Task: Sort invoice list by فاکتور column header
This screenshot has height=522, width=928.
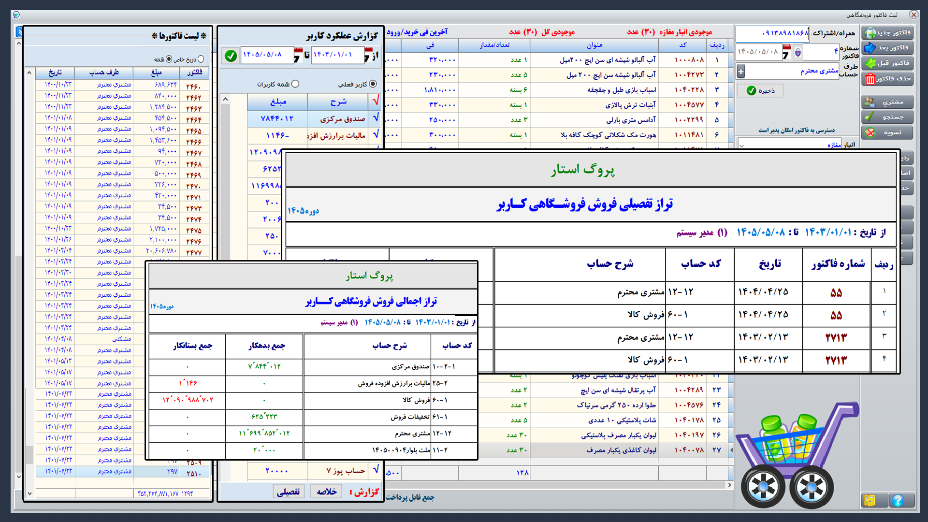Action: [195, 72]
